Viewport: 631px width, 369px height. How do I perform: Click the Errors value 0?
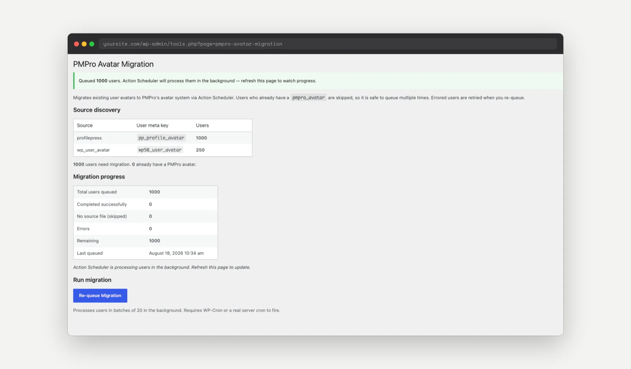pyautogui.click(x=150, y=229)
